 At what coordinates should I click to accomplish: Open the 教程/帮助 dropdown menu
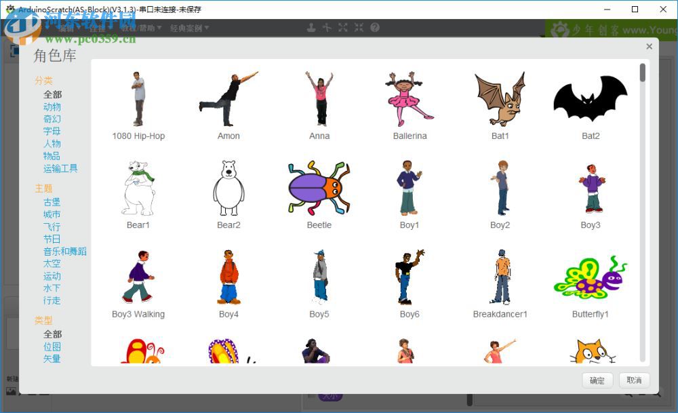click(x=142, y=28)
